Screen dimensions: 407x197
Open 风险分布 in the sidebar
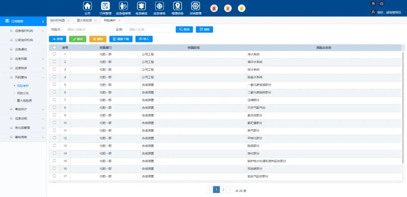click(23, 93)
